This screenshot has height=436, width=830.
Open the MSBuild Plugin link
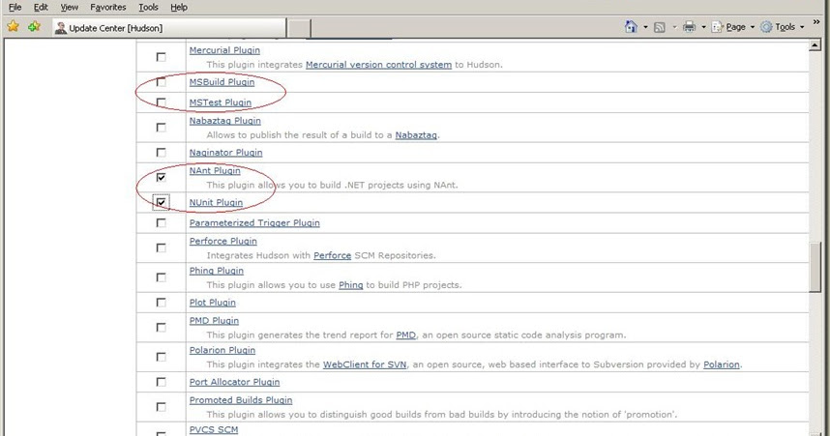(x=222, y=82)
